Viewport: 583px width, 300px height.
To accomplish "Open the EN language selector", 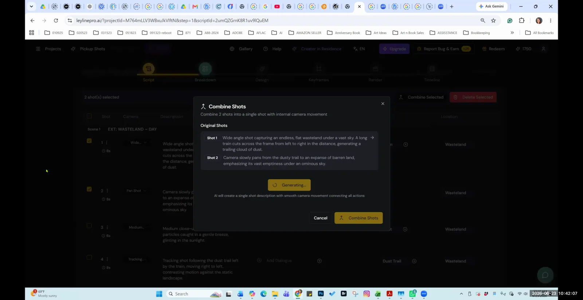I will point(359,49).
